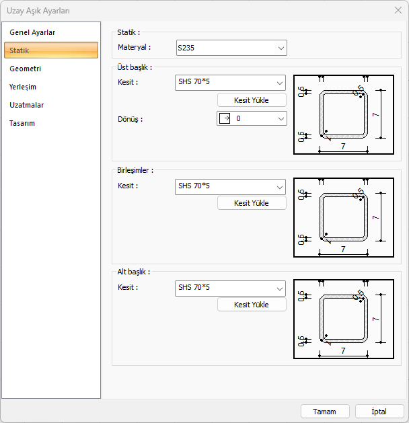Image resolution: width=409 pixels, height=423 pixels.
Task: Click the Birleşimler section preview image
Action: [343, 217]
